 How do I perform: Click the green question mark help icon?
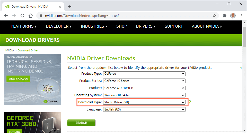pos(190,102)
